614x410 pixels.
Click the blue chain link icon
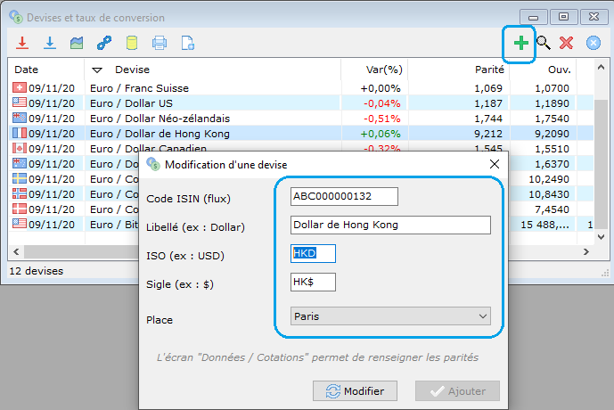coord(104,43)
